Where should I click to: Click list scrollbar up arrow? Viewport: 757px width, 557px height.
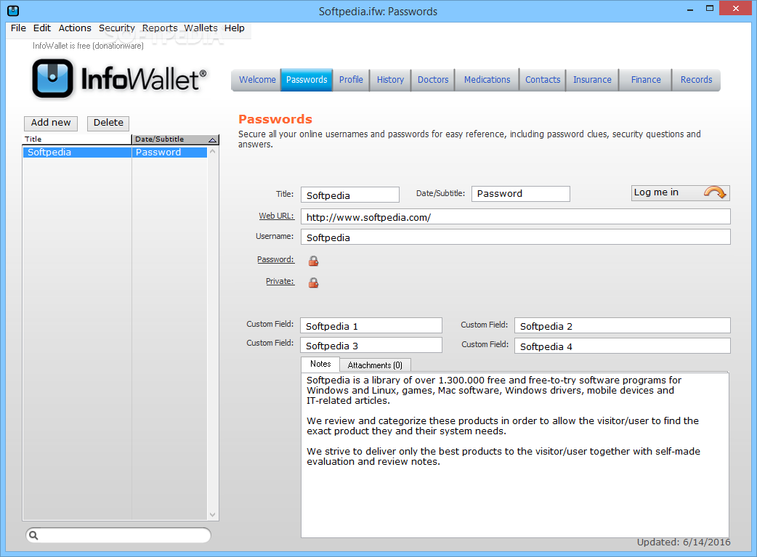point(212,151)
